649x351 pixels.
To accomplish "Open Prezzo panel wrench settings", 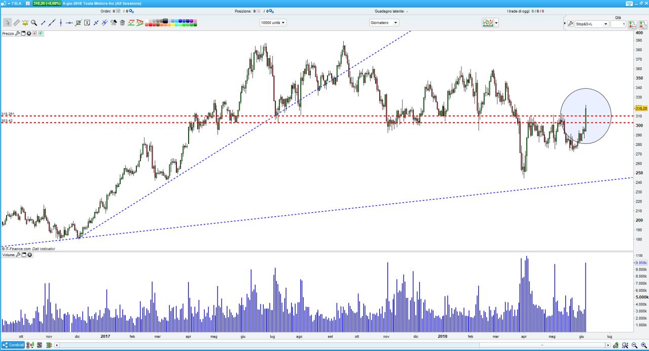I will (x=18, y=33).
